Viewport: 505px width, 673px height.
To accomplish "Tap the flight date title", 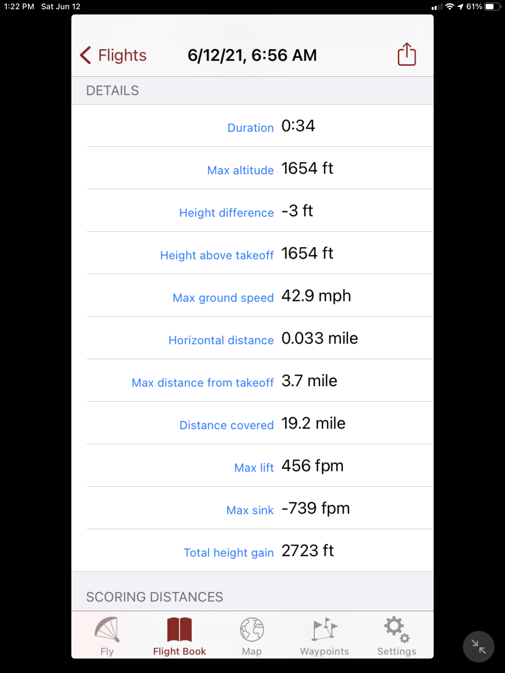I will pyautogui.click(x=252, y=55).
